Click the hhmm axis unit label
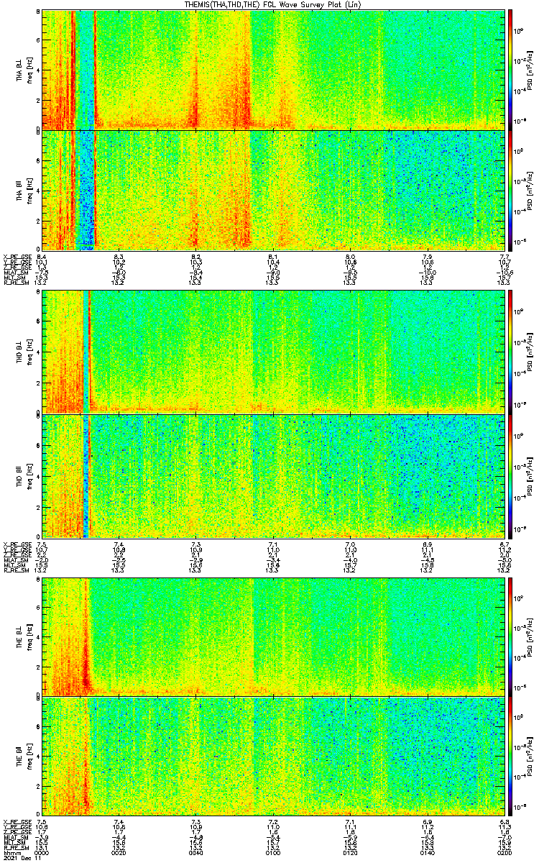 coord(11,851)
